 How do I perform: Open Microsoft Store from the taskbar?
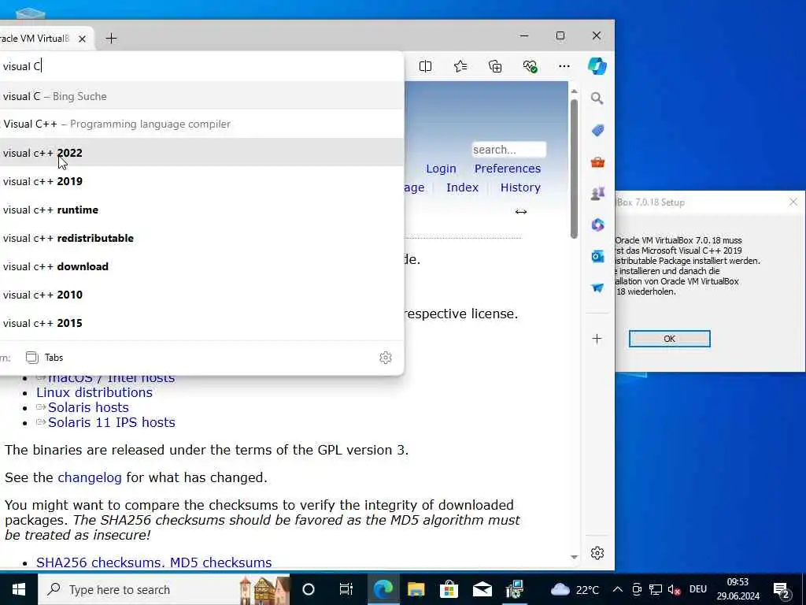(x=449, y=589)
